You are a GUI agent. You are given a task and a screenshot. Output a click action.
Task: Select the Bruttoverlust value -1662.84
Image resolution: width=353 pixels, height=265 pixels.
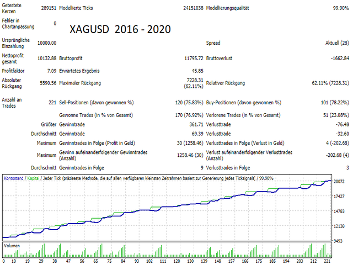tap(340, 59)
